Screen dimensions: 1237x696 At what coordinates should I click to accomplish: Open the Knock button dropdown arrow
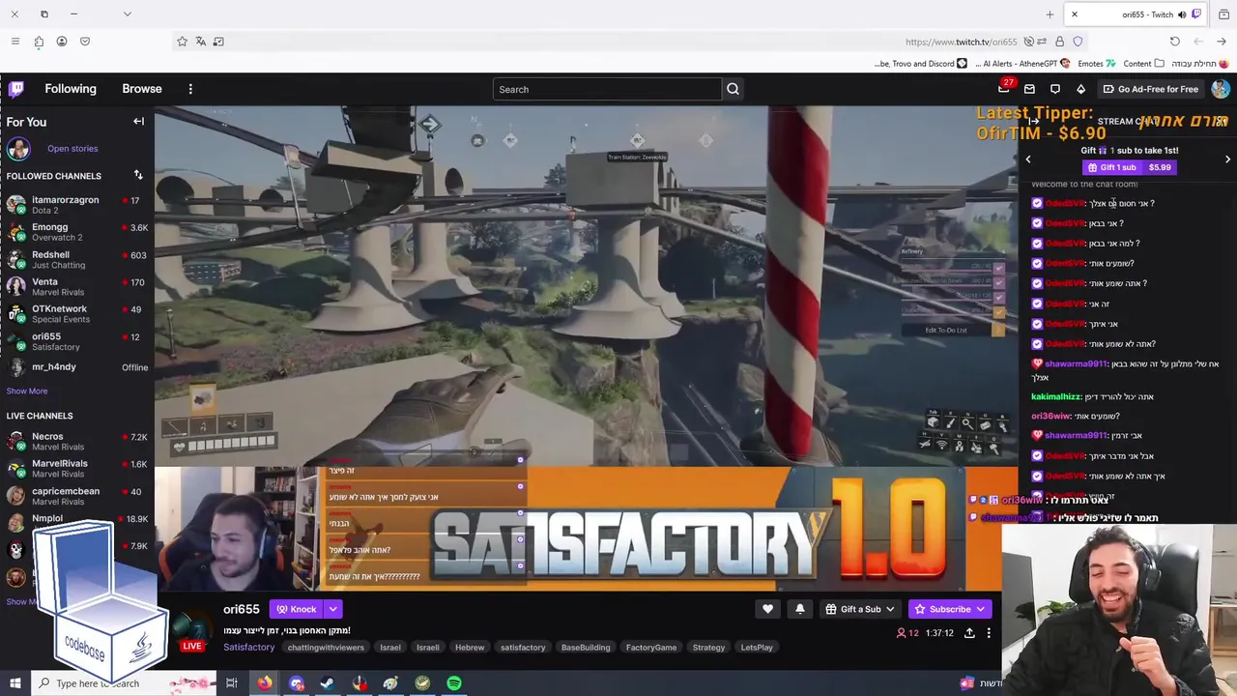point(332,609)
